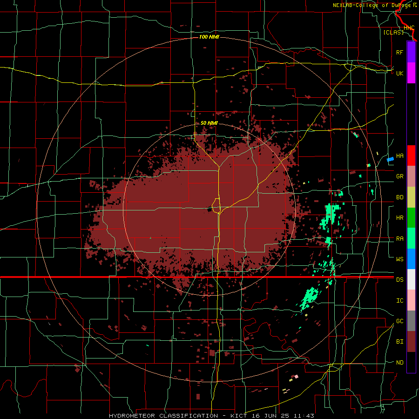The width and height of the screenshot is (419, 419).
Task: Click the 'RA' legend label
Action: 399,239
